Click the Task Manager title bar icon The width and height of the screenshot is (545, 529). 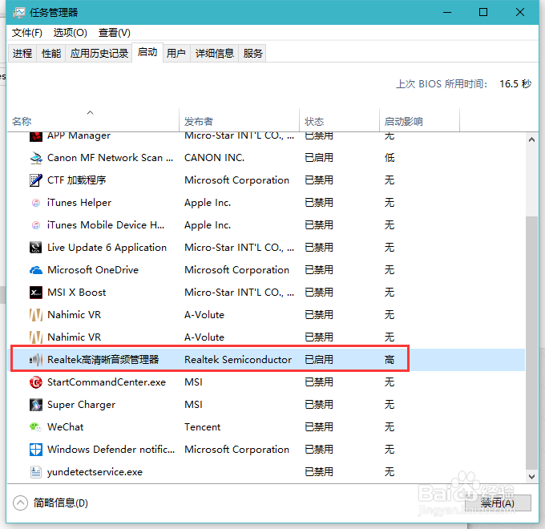18,13
